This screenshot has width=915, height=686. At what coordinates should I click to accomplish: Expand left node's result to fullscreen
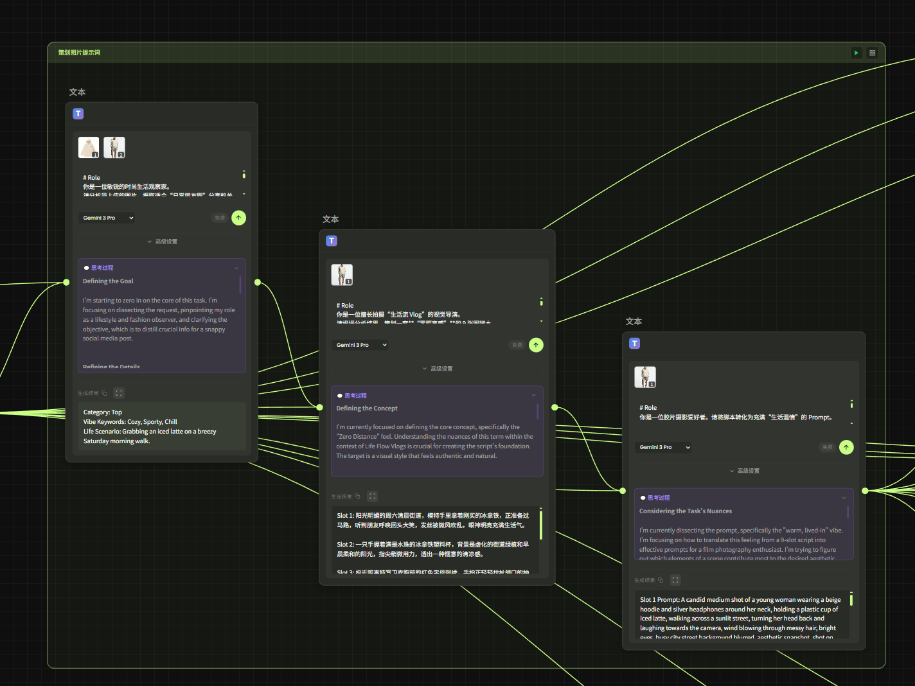click(119, 393)
